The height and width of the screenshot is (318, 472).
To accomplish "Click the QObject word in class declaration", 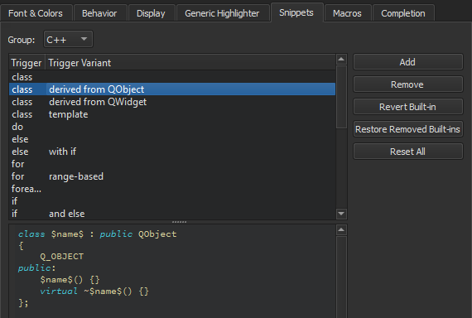I will (157, 234).
